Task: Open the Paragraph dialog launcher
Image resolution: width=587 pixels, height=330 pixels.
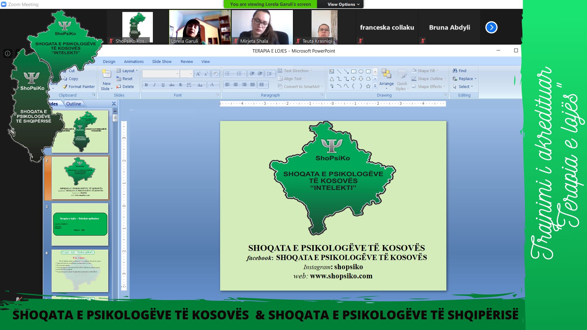Action: (322, 95)
